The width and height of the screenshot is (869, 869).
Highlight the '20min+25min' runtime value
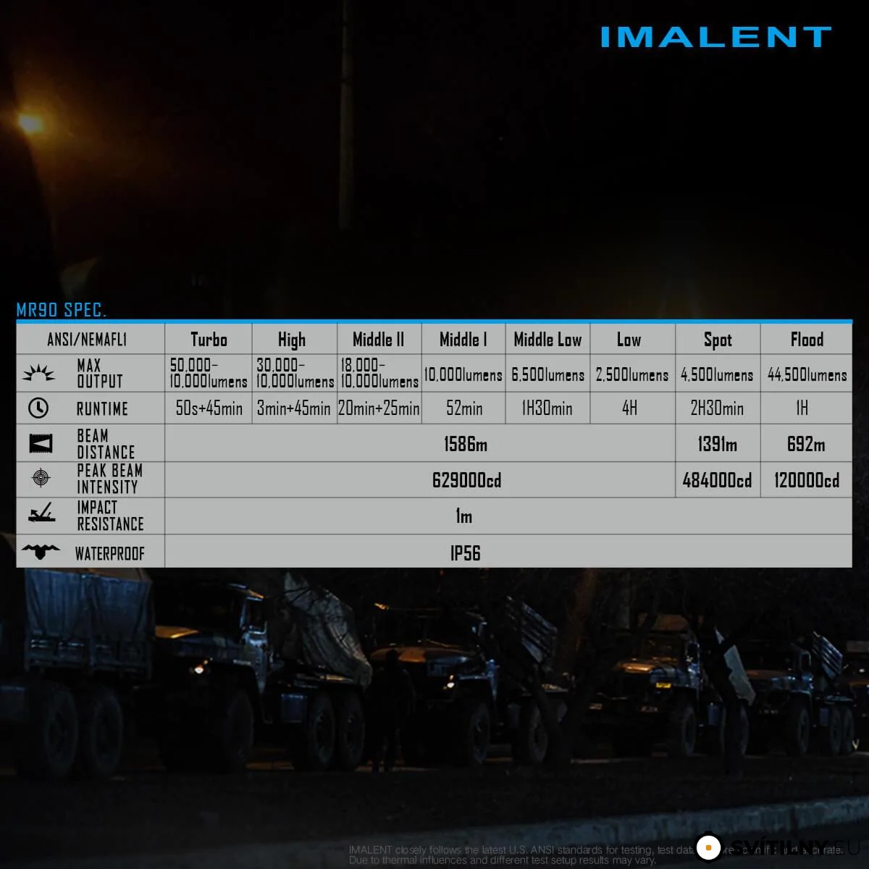pos(379,408)
